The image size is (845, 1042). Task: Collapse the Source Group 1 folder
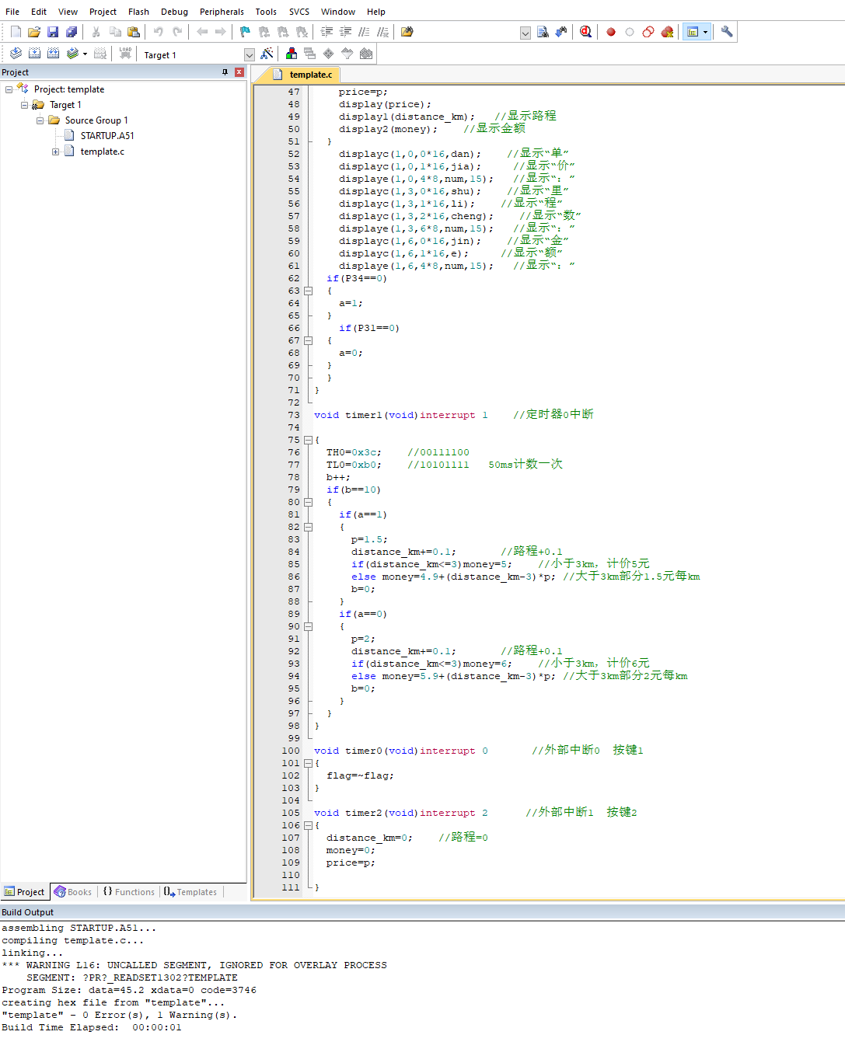coord(40,120)
